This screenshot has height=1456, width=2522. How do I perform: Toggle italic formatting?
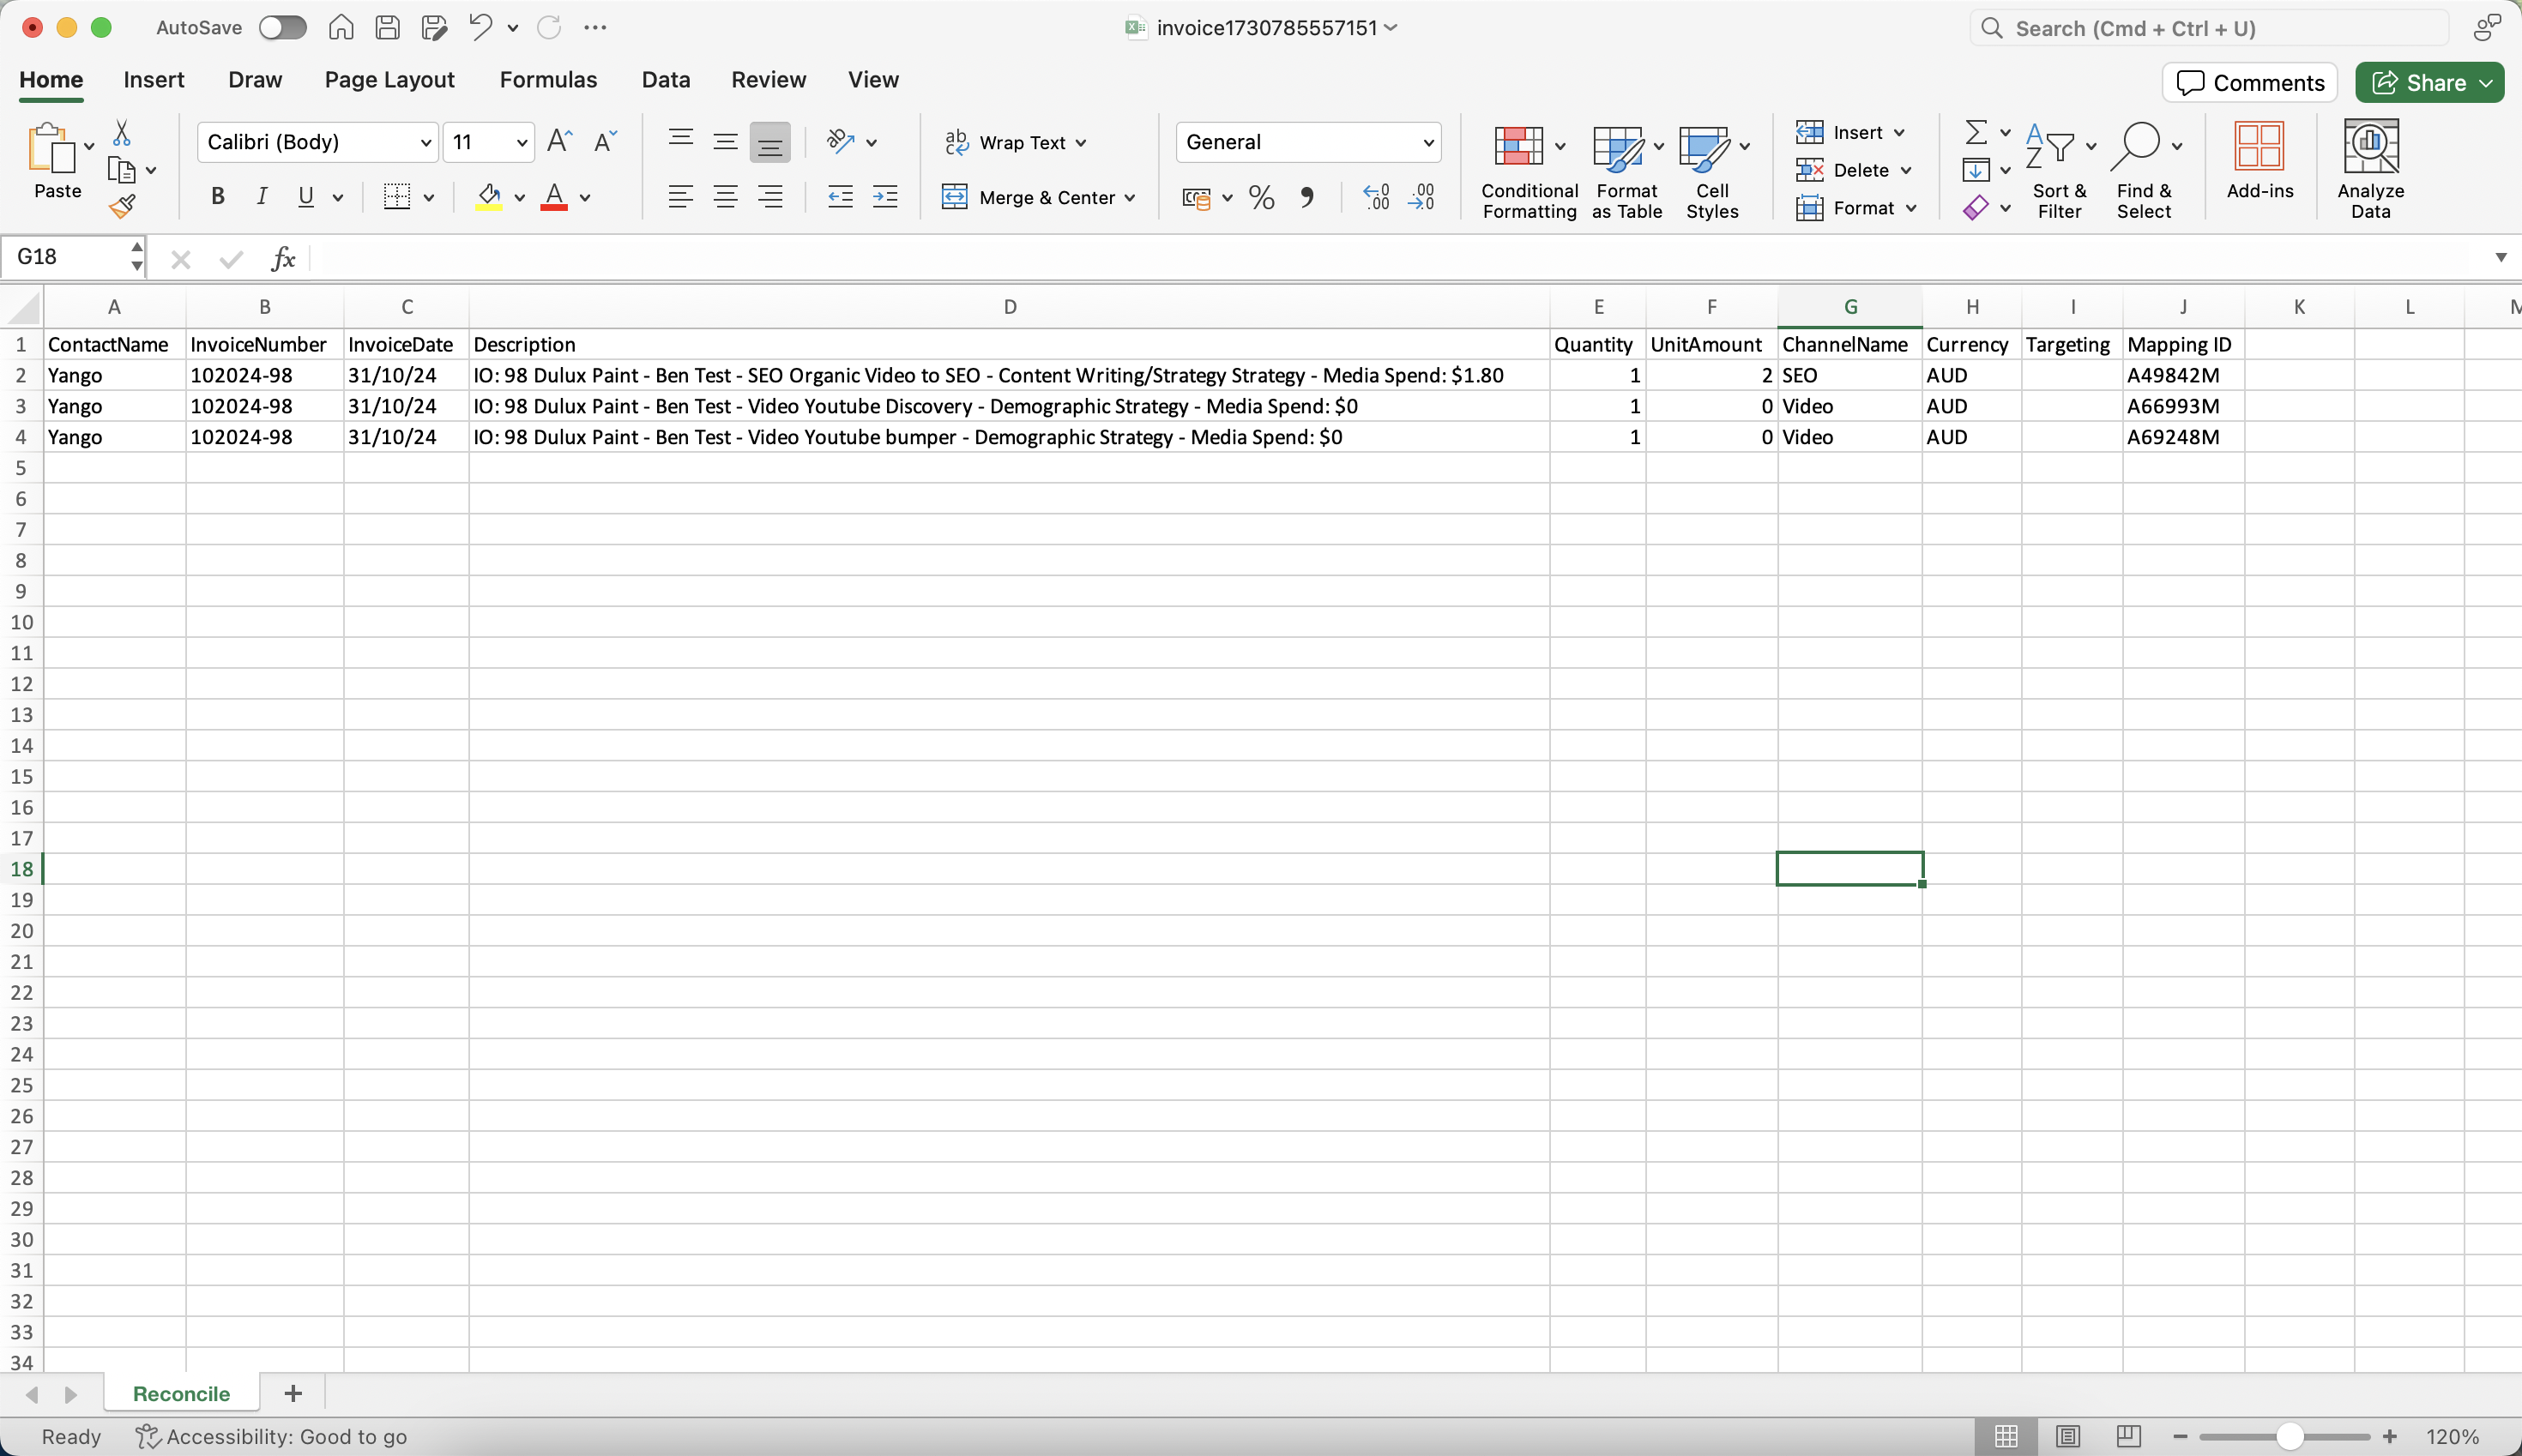pyautogui.click(x=262, y=197)
